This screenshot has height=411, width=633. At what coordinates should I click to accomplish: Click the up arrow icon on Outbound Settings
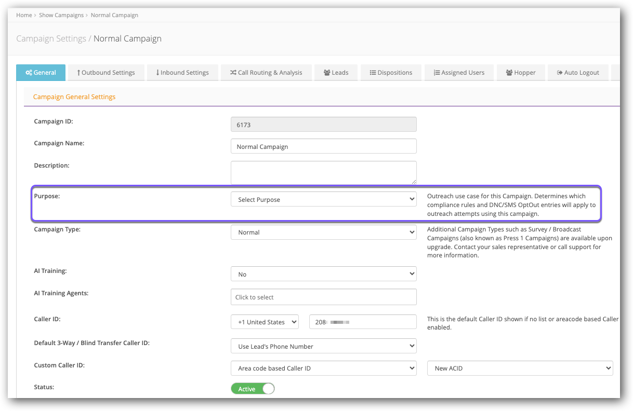pos(78,73)
